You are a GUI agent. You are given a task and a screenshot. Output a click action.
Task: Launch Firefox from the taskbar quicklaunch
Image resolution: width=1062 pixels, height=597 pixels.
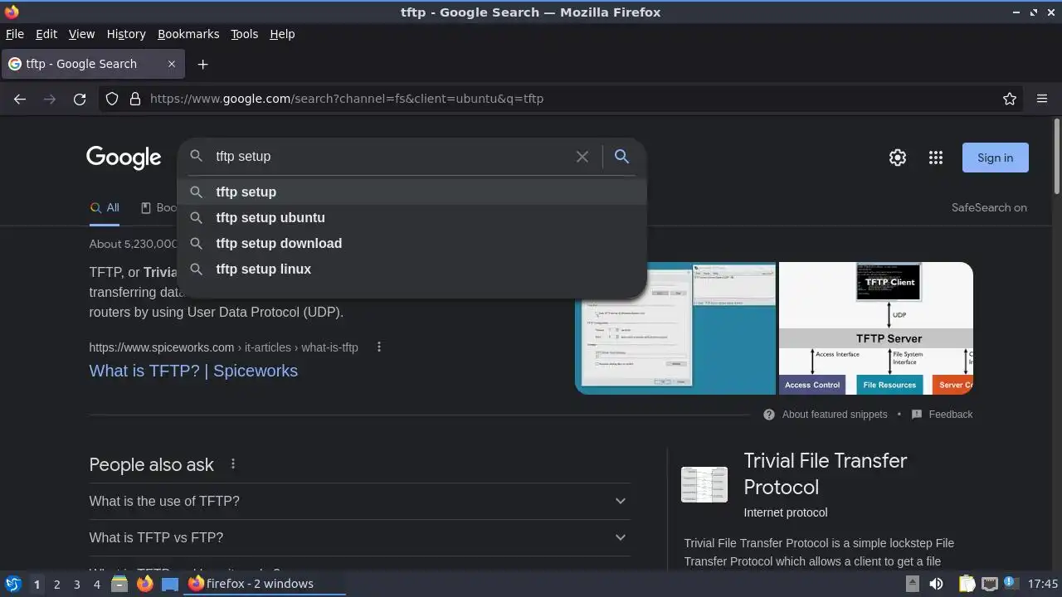145,584
